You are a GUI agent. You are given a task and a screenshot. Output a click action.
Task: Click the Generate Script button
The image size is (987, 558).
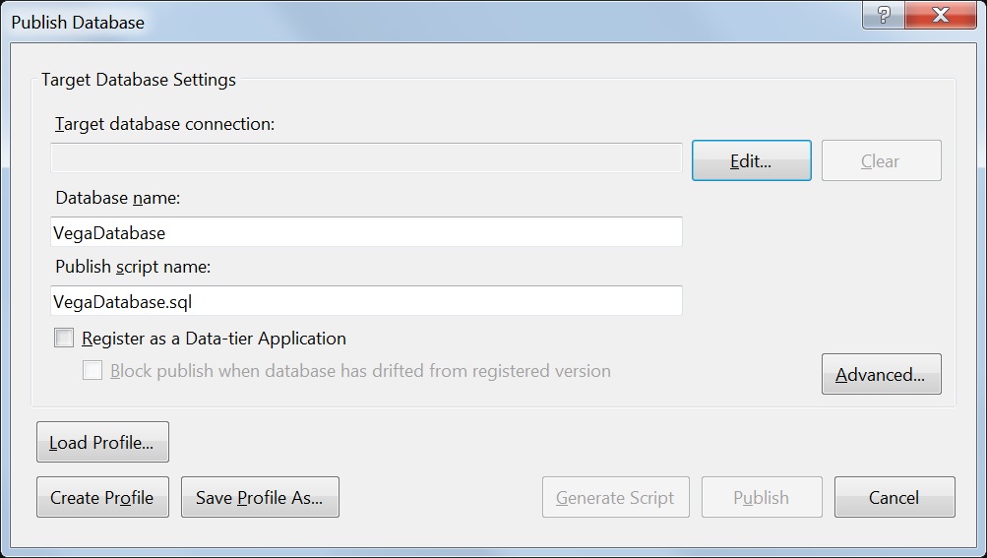click(x=615, y=497)
